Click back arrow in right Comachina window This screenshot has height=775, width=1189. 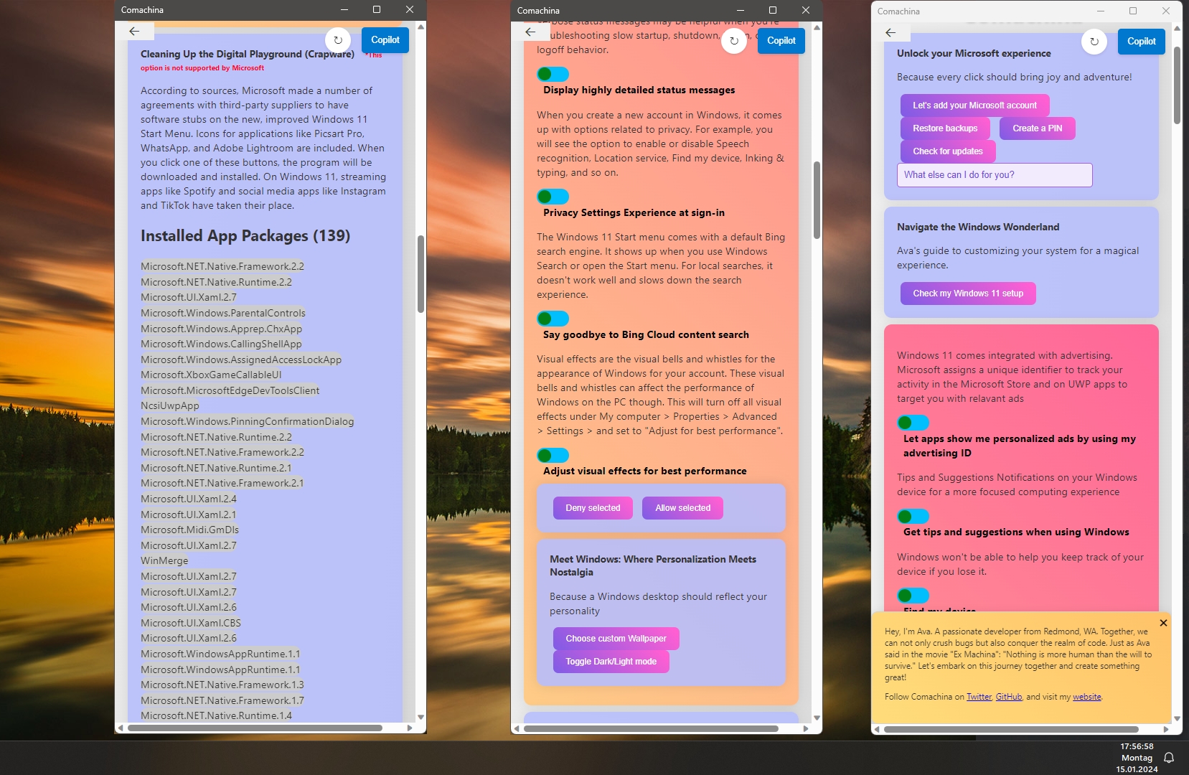coord(890,32)
